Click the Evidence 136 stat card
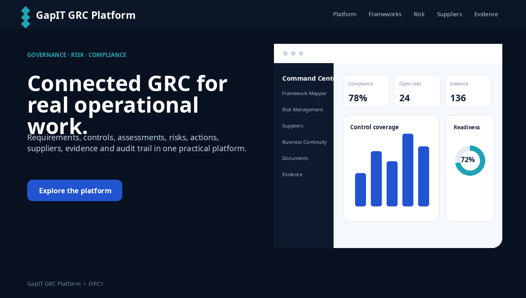 tap(468, 91)
